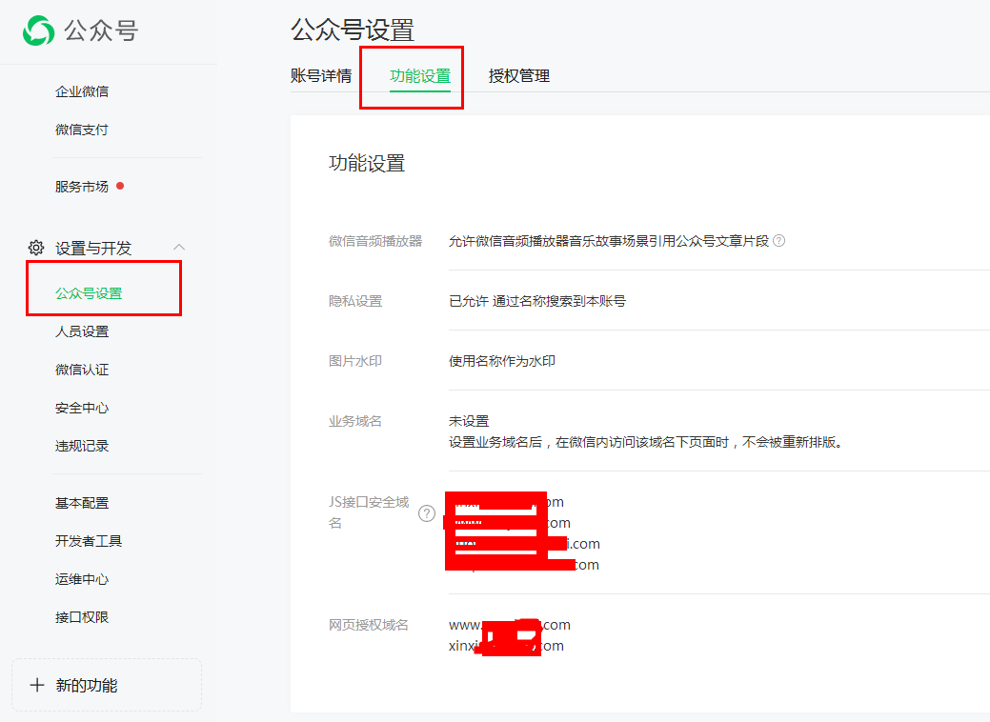Viewport: 990px width, 722px height.
Task: View 违规记录 in sidebar
Action: [82, 446]
